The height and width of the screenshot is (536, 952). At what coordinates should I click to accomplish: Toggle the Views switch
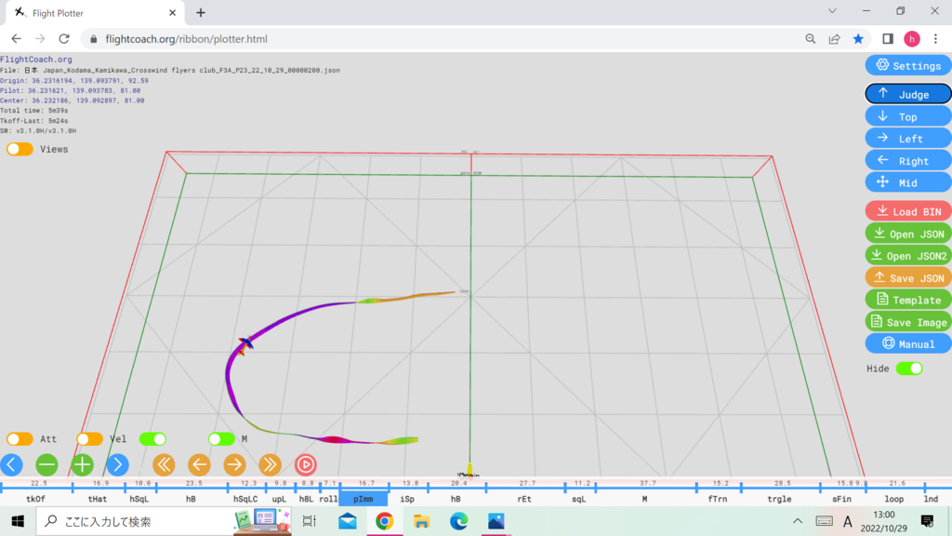click(20, 149)
